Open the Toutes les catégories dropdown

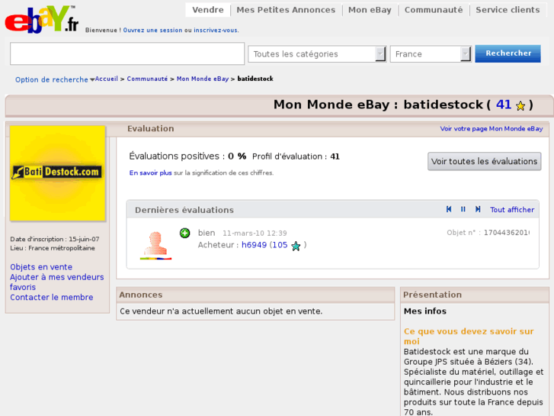(x=317, y=54)
